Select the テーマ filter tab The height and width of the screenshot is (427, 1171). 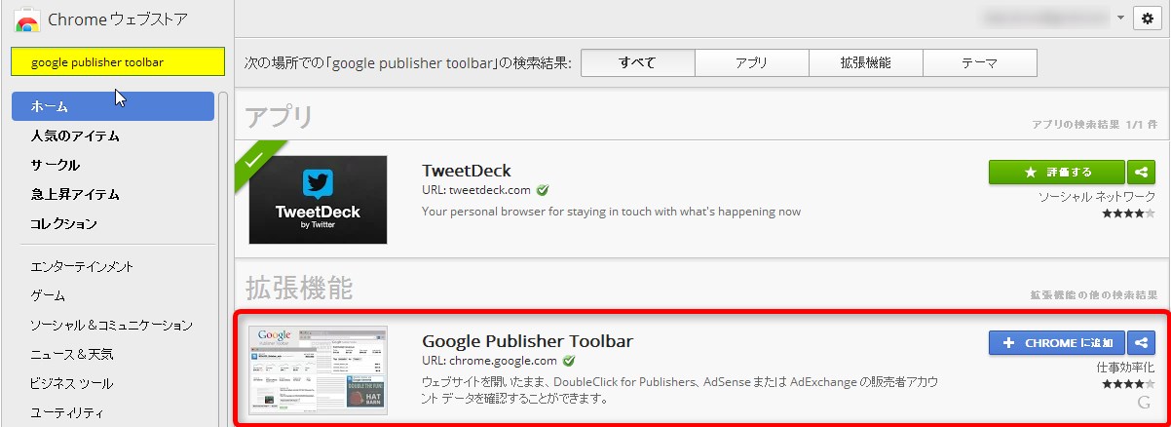(980, 63)
